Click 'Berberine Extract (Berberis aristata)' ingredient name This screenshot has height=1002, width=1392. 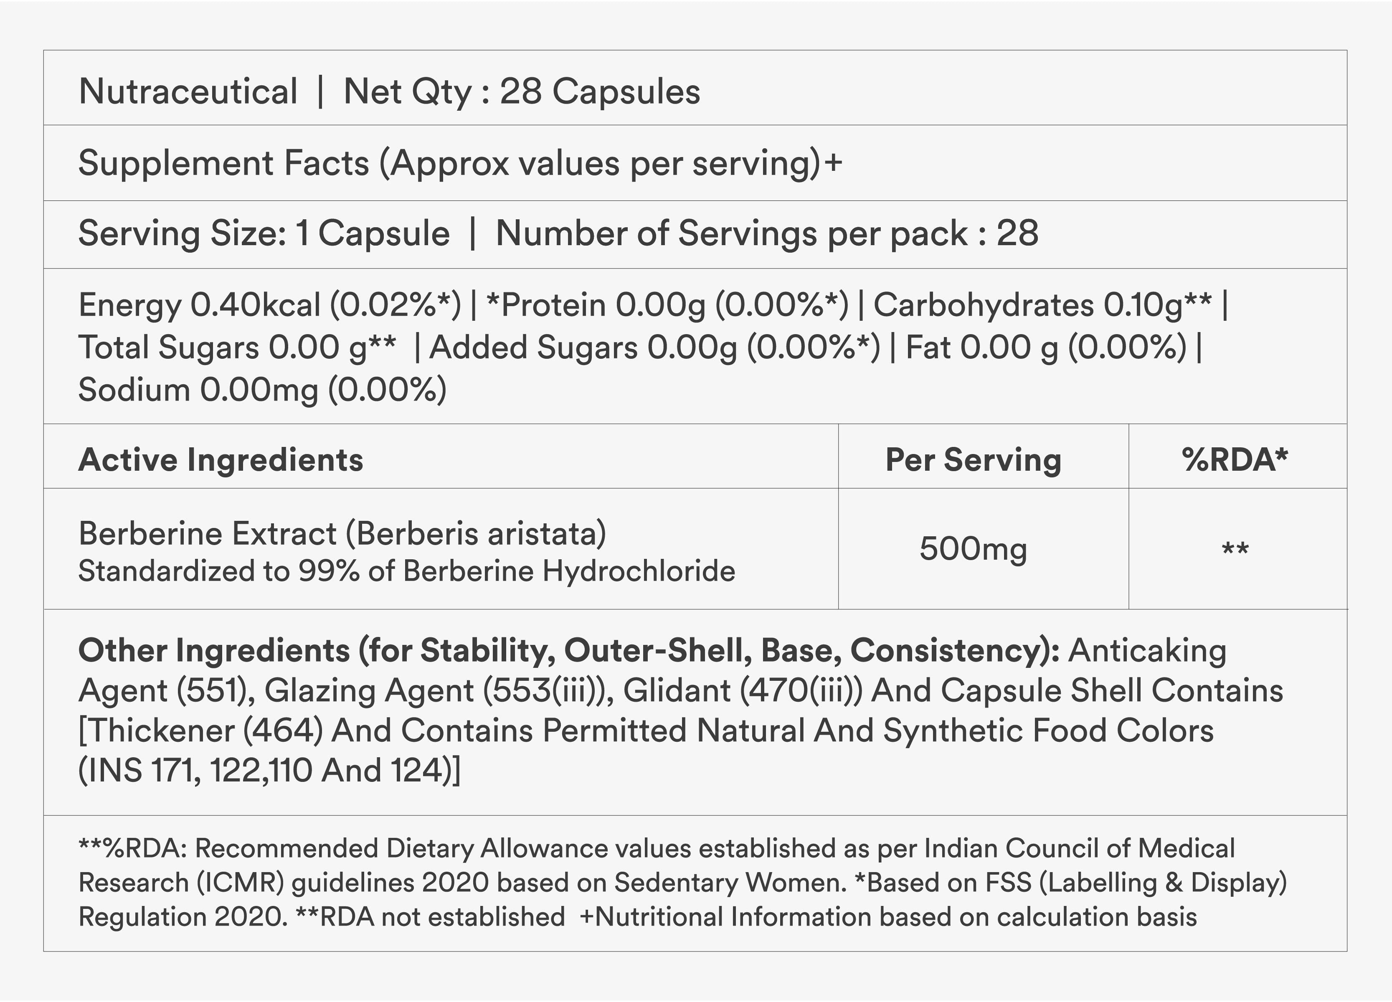click(x=342, y=533)
